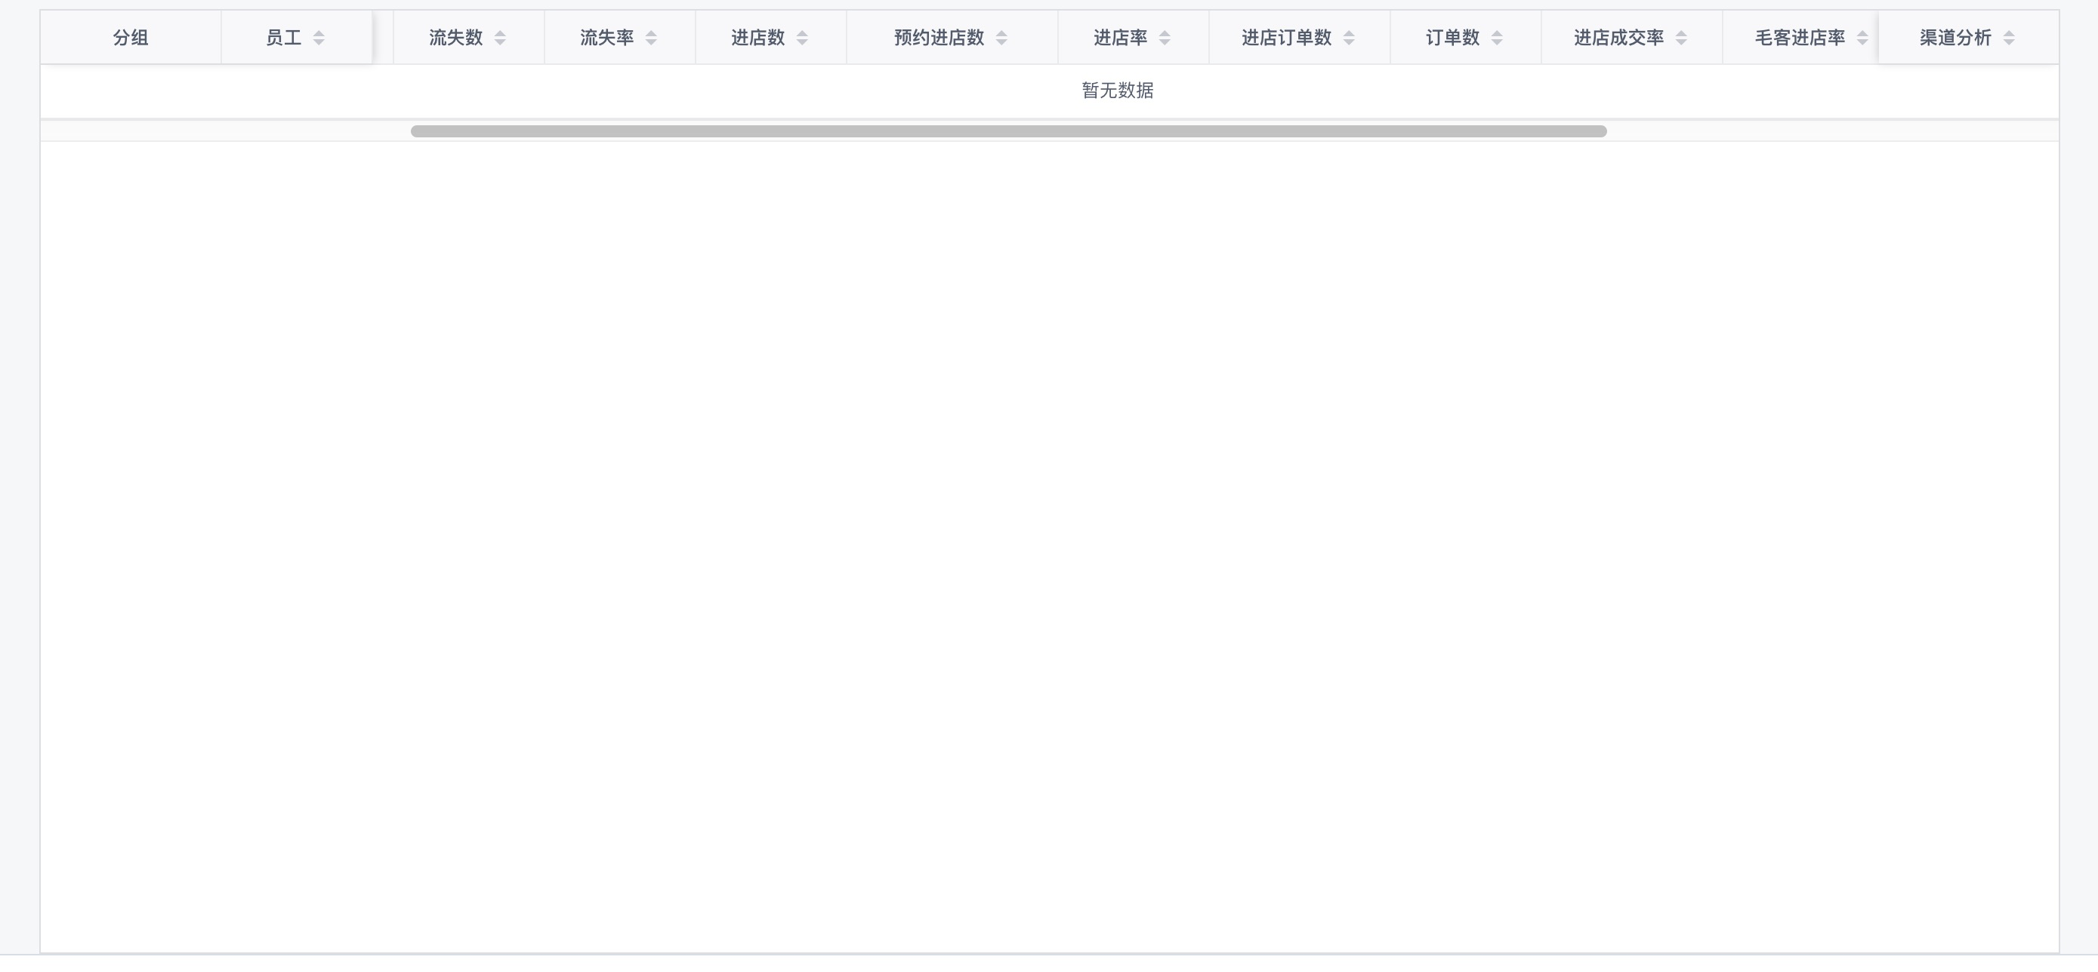This screenshot has height=972, width=2098.
Task: Click the sort icon next to 渠道分析
Action: pos(2007,37)
